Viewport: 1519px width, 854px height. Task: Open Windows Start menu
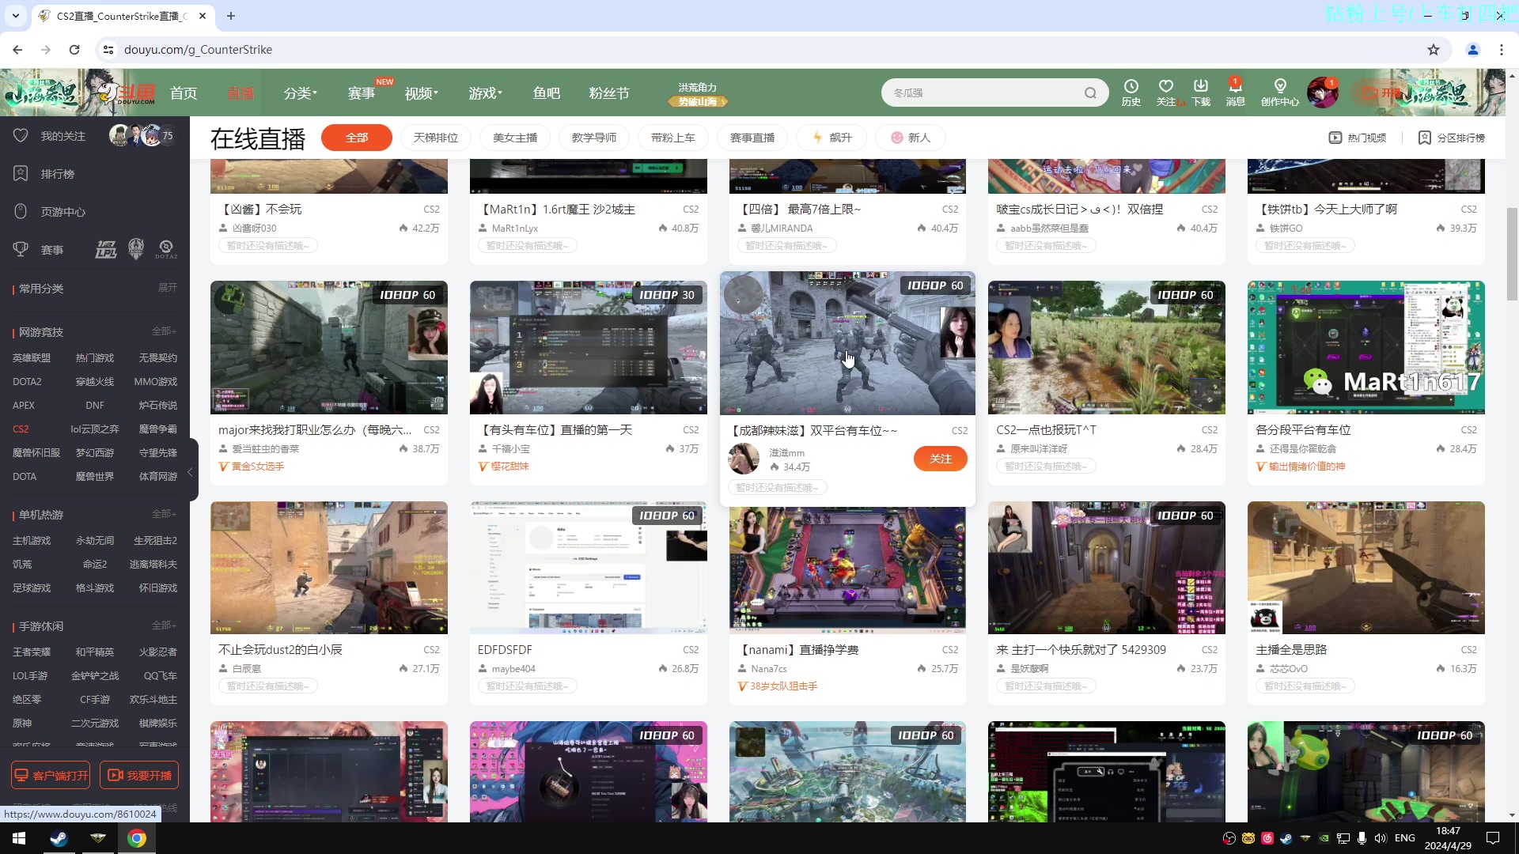[19, 838]
